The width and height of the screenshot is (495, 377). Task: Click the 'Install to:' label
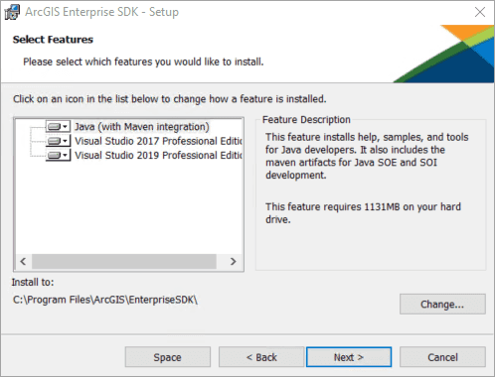pos(33,282)
